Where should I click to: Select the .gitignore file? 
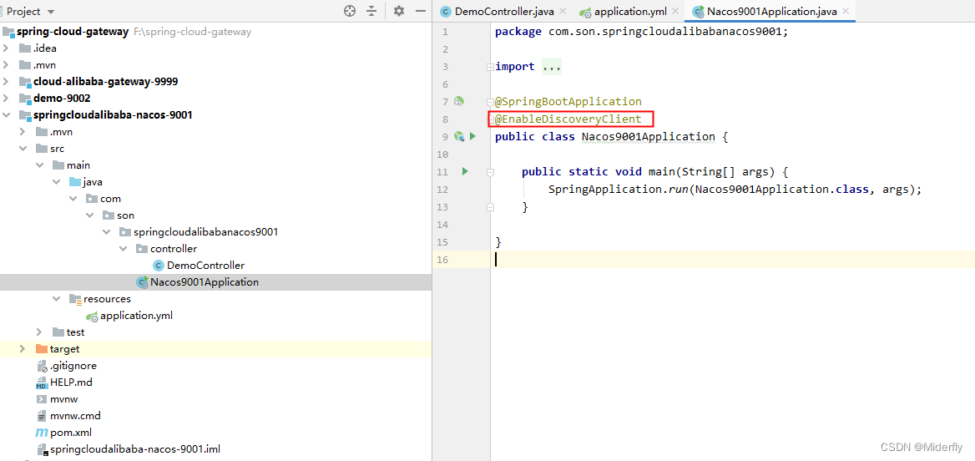[x=73, y=366]
